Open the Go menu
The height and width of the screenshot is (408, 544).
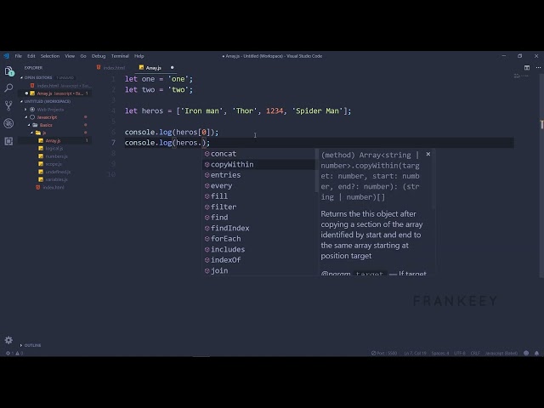pyautogui.click(x=83, y=56)
